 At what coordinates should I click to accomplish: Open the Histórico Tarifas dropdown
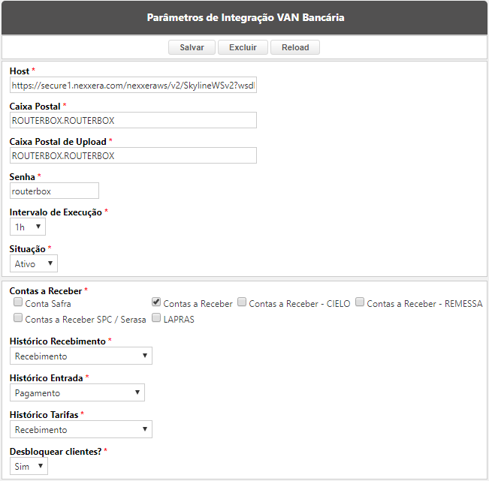pyautogui.click(x=81, y=429)
